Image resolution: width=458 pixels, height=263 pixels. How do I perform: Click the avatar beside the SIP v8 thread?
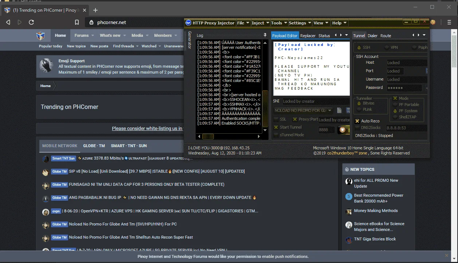[x=46, y=172]
